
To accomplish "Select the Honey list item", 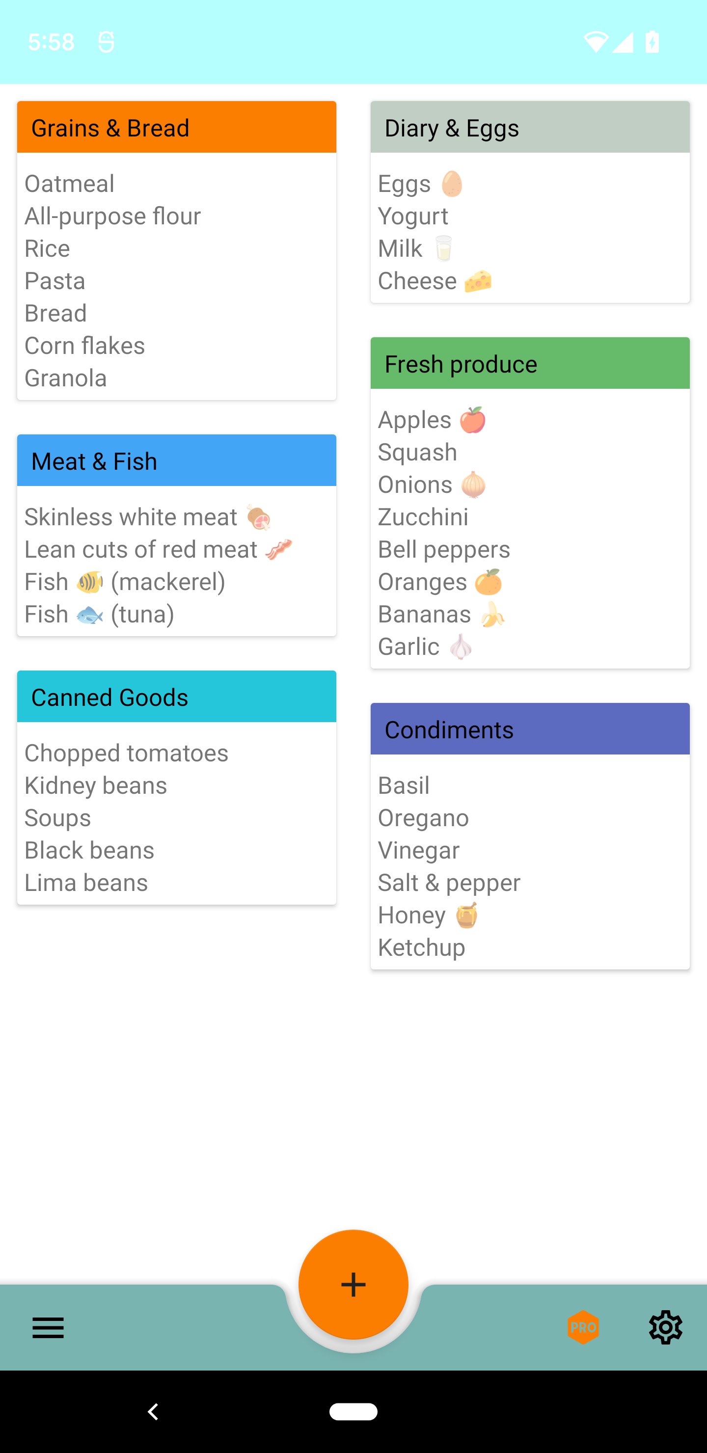I will pyautogui.click(x=412, y=915).
